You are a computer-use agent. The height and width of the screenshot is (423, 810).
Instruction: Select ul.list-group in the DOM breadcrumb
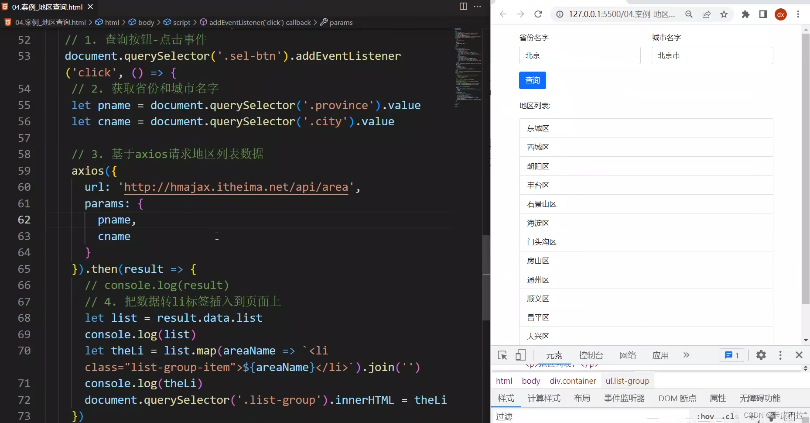coord(627,381)
